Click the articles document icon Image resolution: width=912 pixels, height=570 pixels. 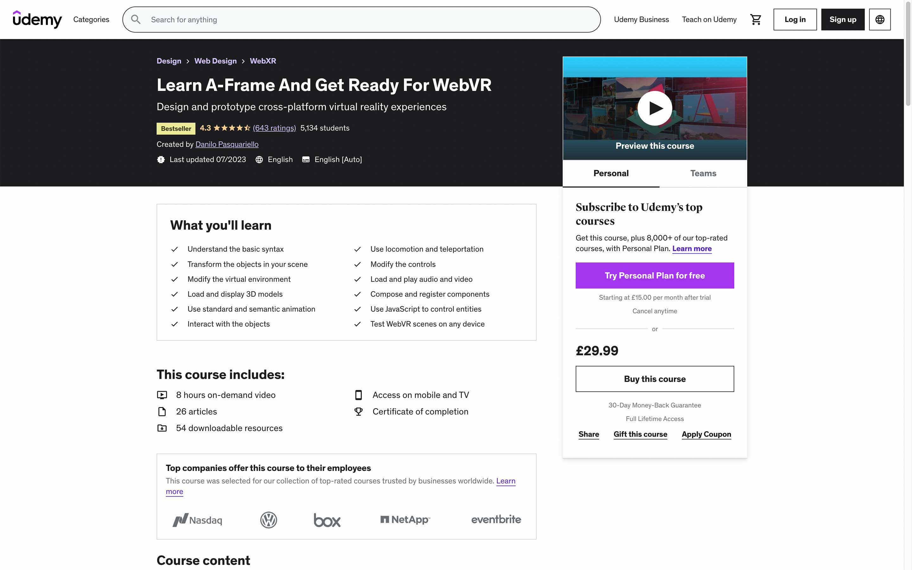point(162,411)
